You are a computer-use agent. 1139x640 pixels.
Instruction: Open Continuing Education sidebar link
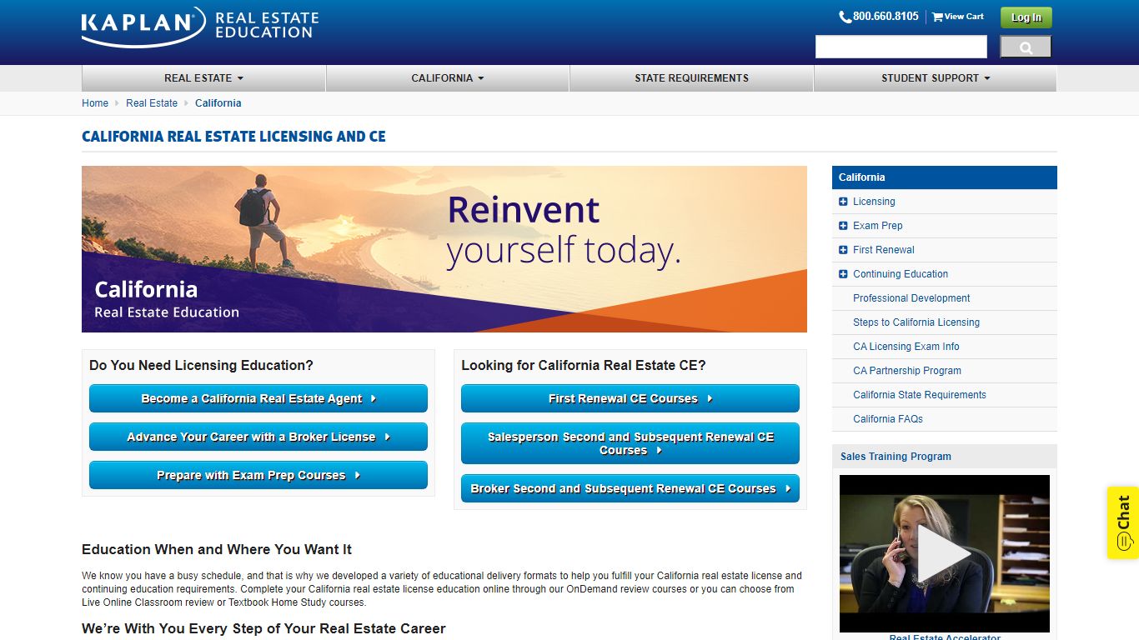(901, 274)
